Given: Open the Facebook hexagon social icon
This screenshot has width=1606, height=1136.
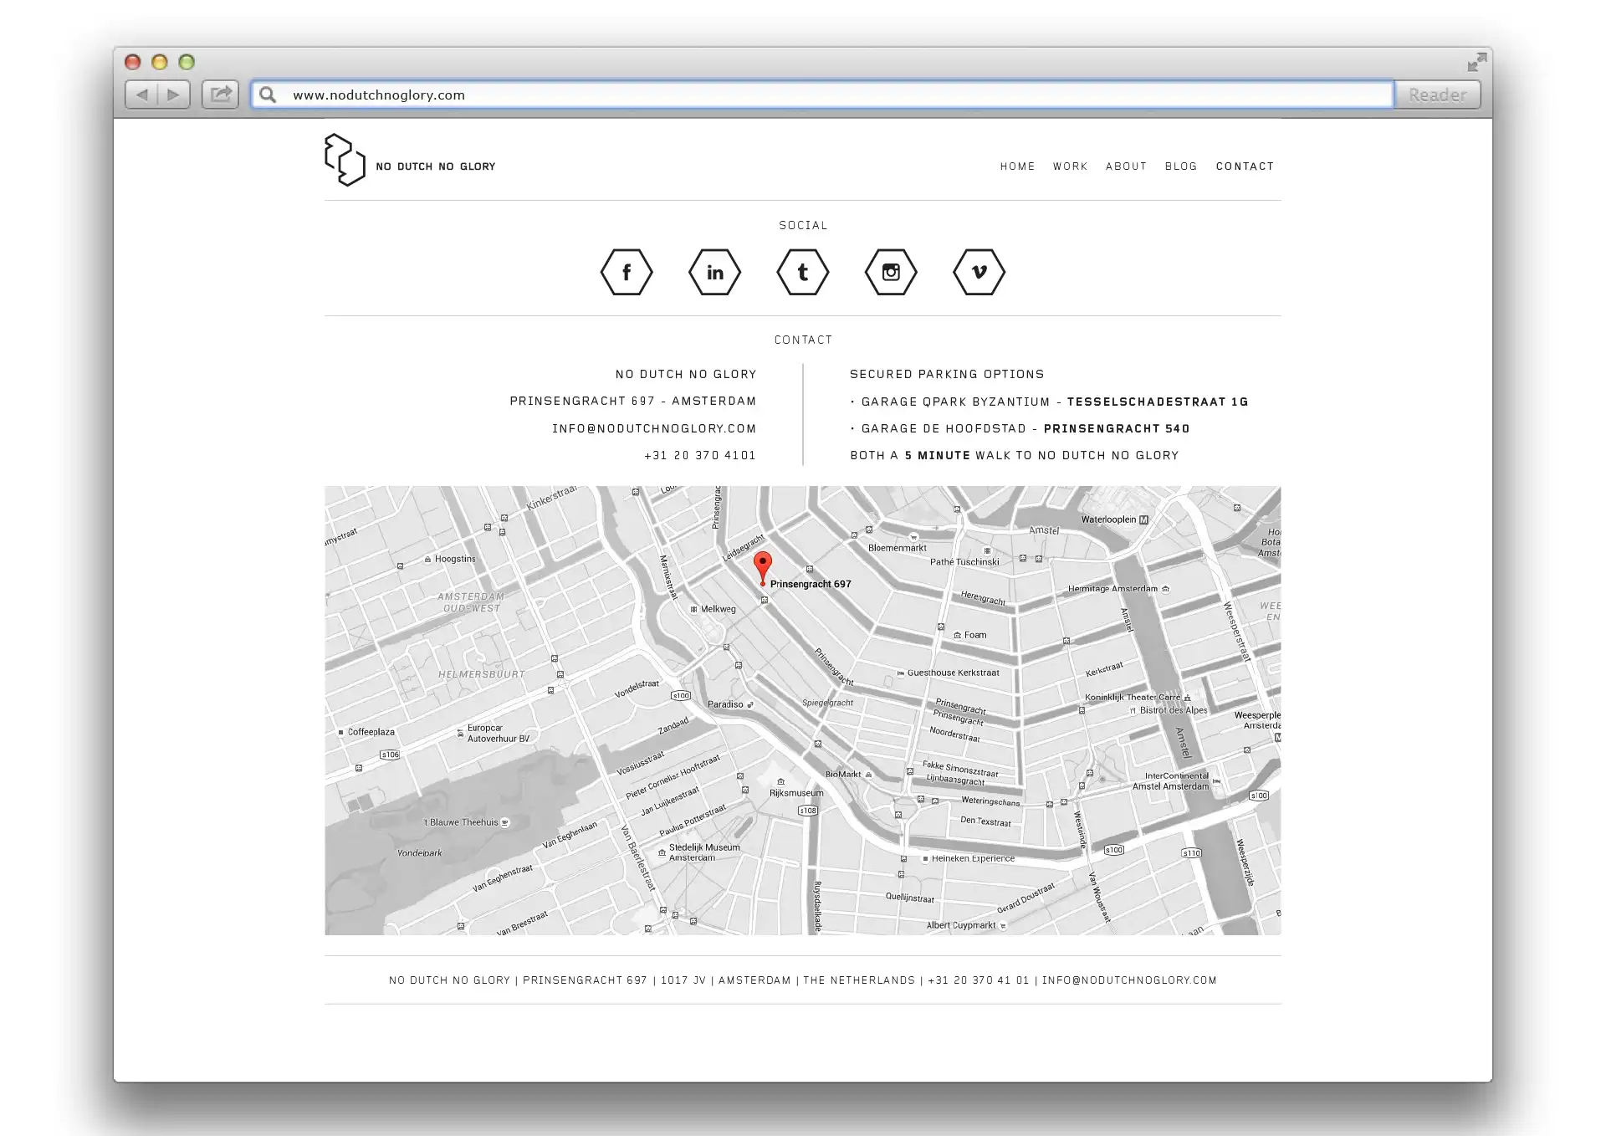Looking at the screenshot, I should tap(627, 272).
